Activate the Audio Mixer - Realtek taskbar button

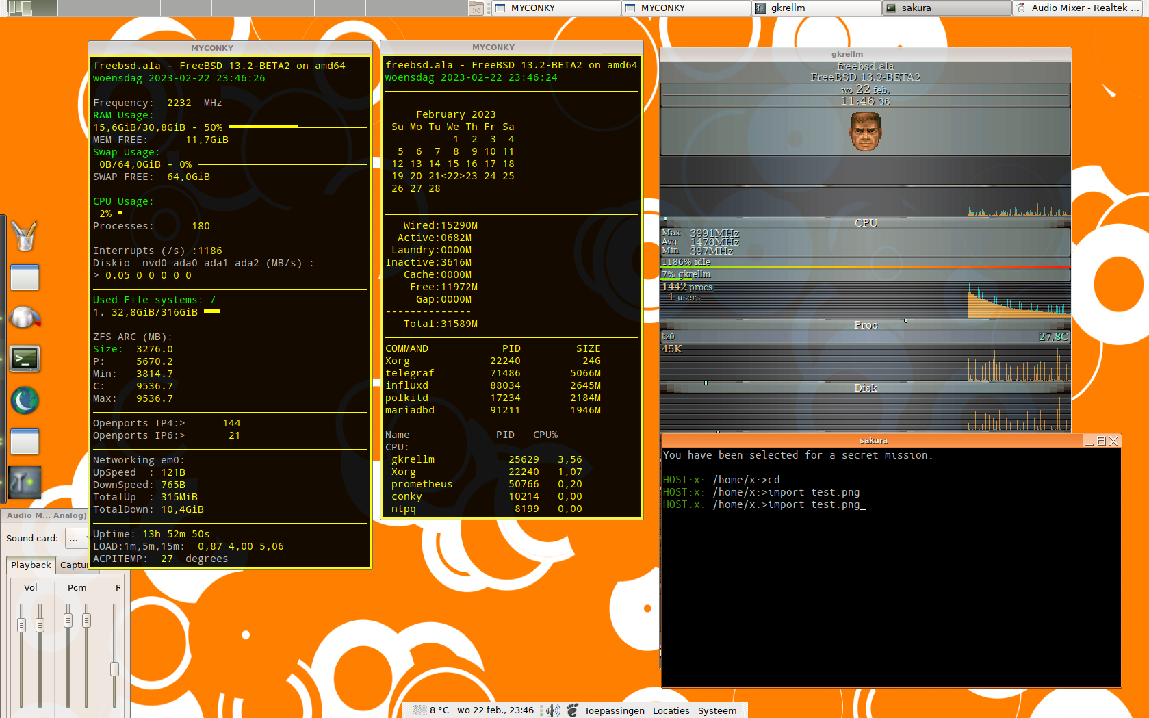(1079, 8)
